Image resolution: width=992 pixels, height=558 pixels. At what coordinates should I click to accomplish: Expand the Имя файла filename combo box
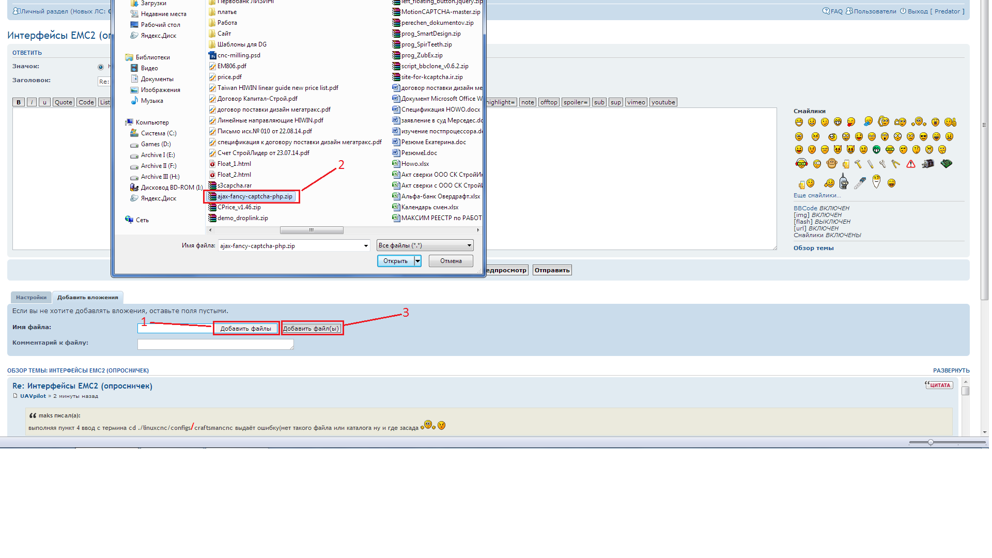366,246
